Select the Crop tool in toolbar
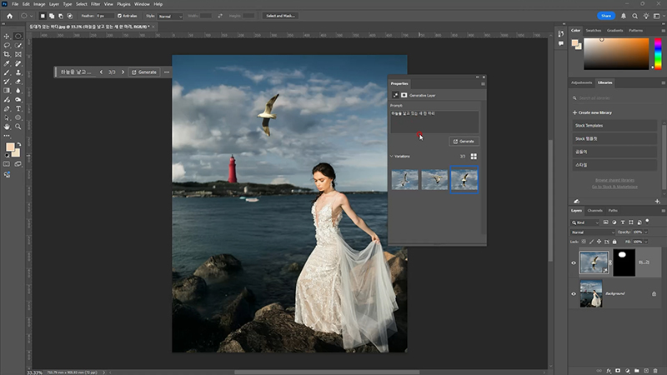The width and height of the screenshot is (667, 375). pyautogui.click(x=7, y=54)
